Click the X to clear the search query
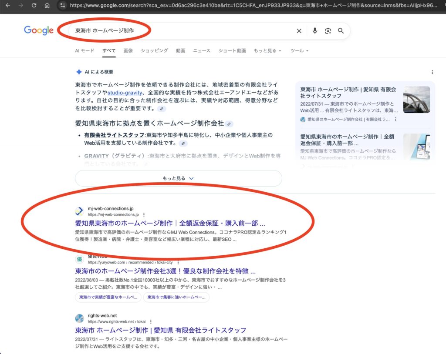The height and width of the screenshot is (354, 446). [x=299, y=30]
